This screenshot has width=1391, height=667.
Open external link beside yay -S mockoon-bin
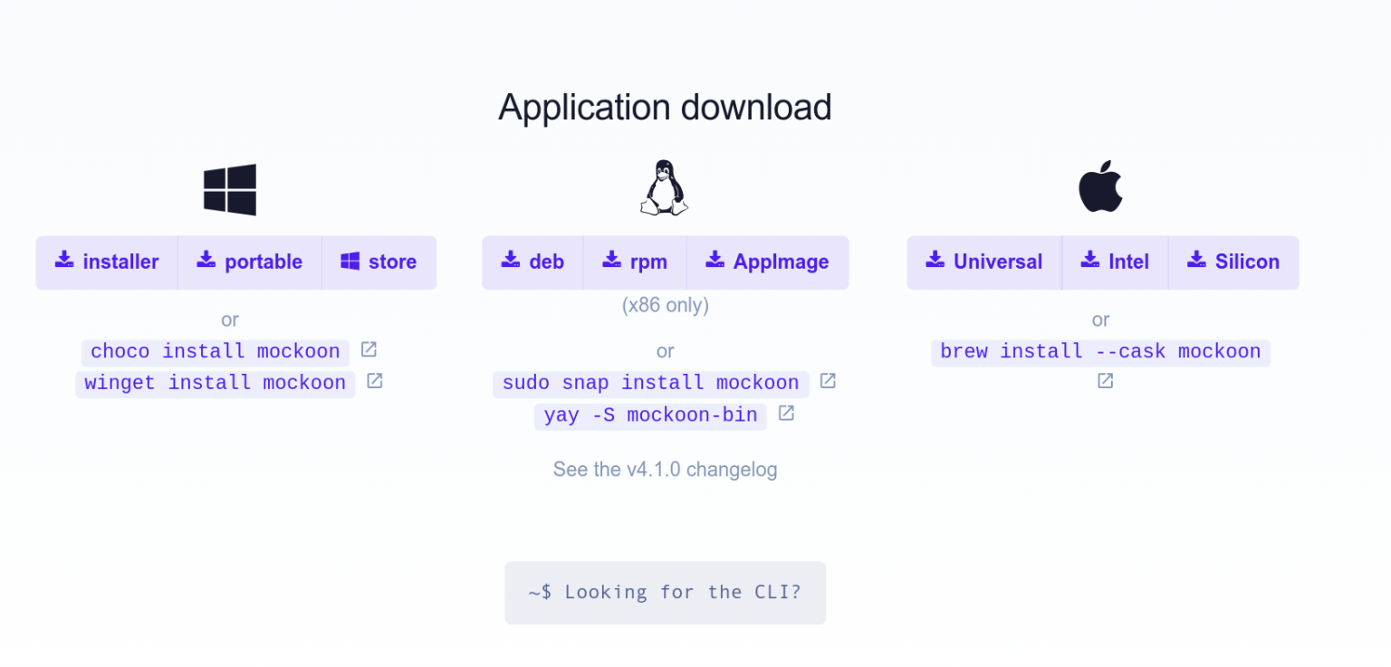[x=784, y=412]
